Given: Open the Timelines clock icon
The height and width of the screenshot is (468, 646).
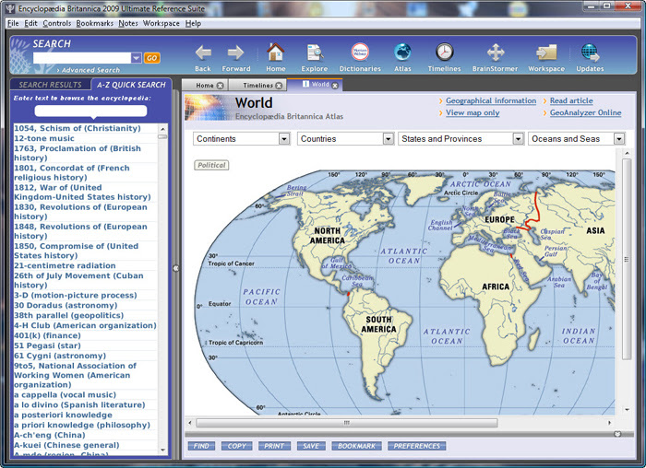Looking at the screenshot, I should tap(445, 53).
